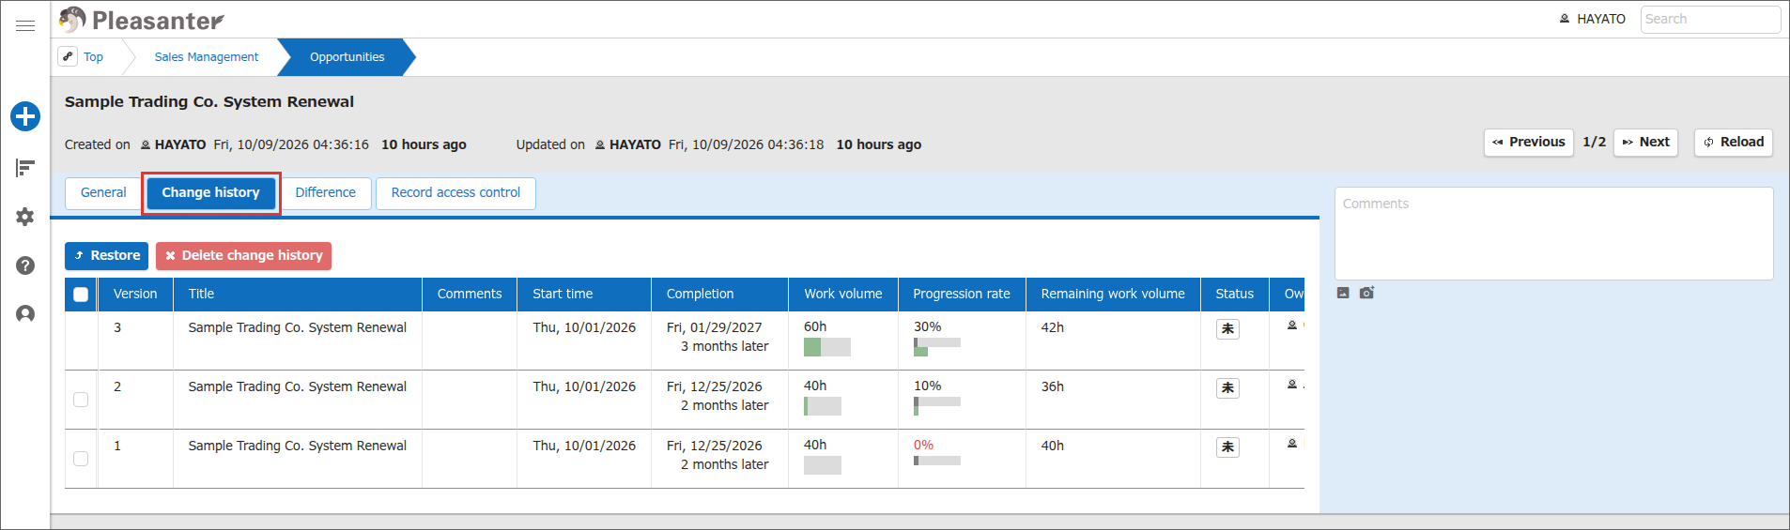Screen dimensions: 1790x530
Task: Open the hamburger navigation menu
Action: click(x=25, y=25)
